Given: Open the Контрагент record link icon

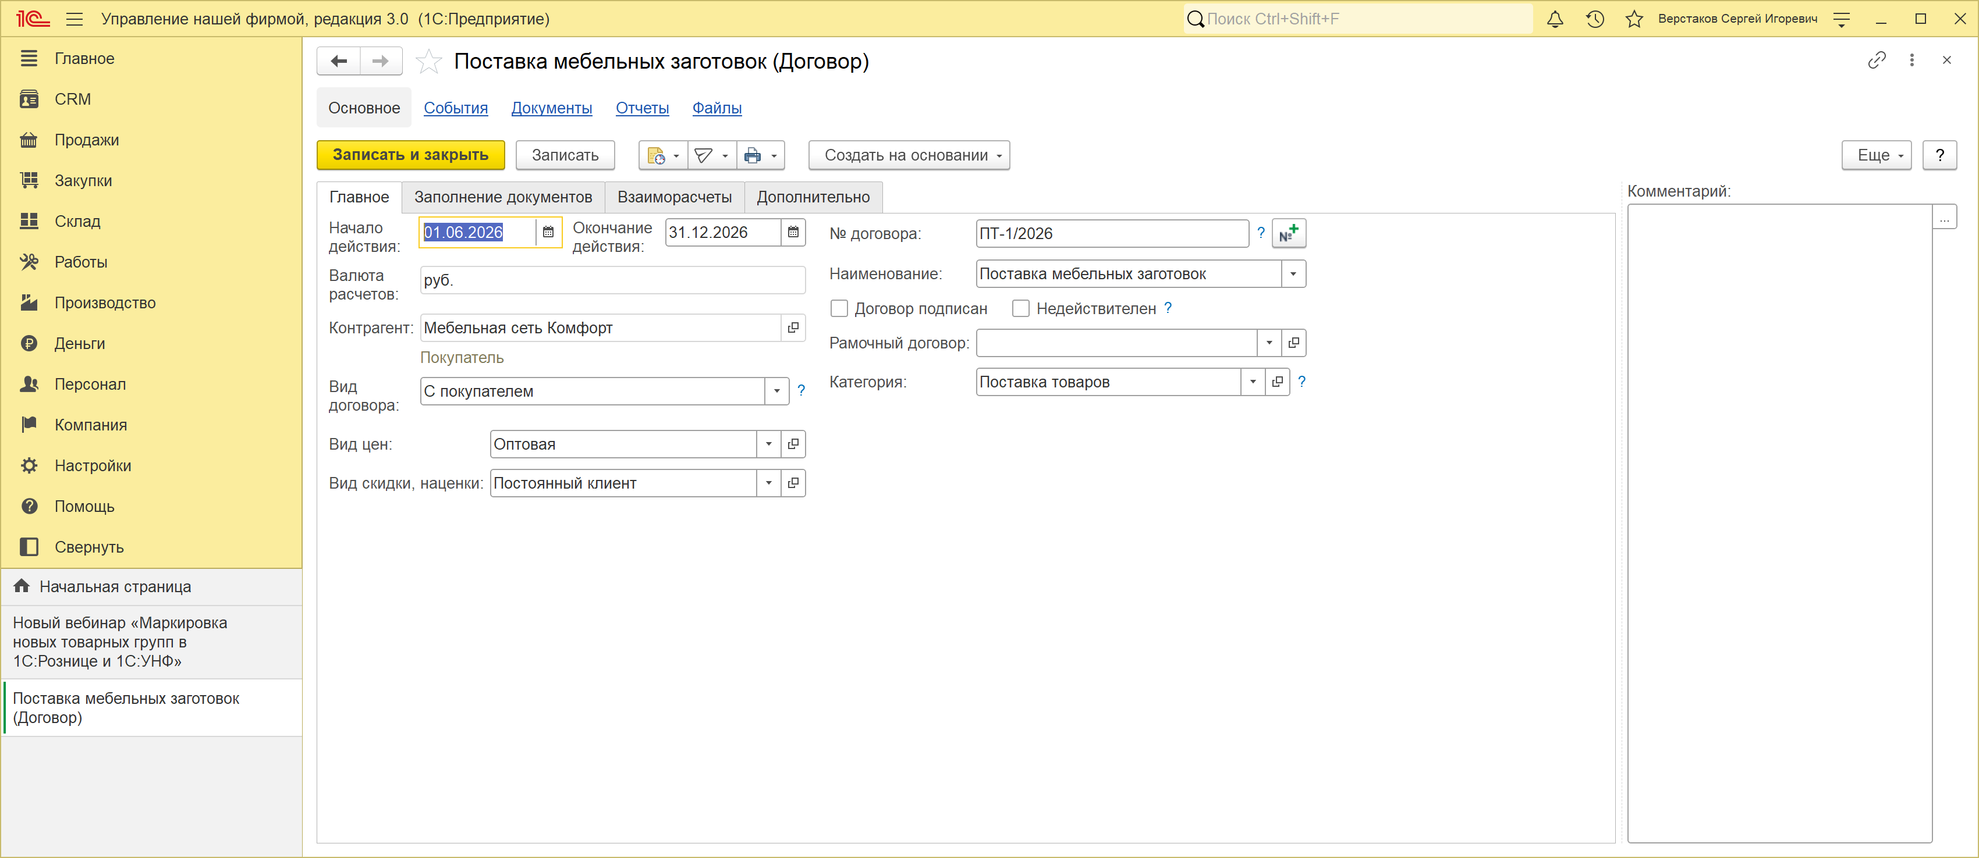Looking at the screenshot, I should [x=793, y=327].
